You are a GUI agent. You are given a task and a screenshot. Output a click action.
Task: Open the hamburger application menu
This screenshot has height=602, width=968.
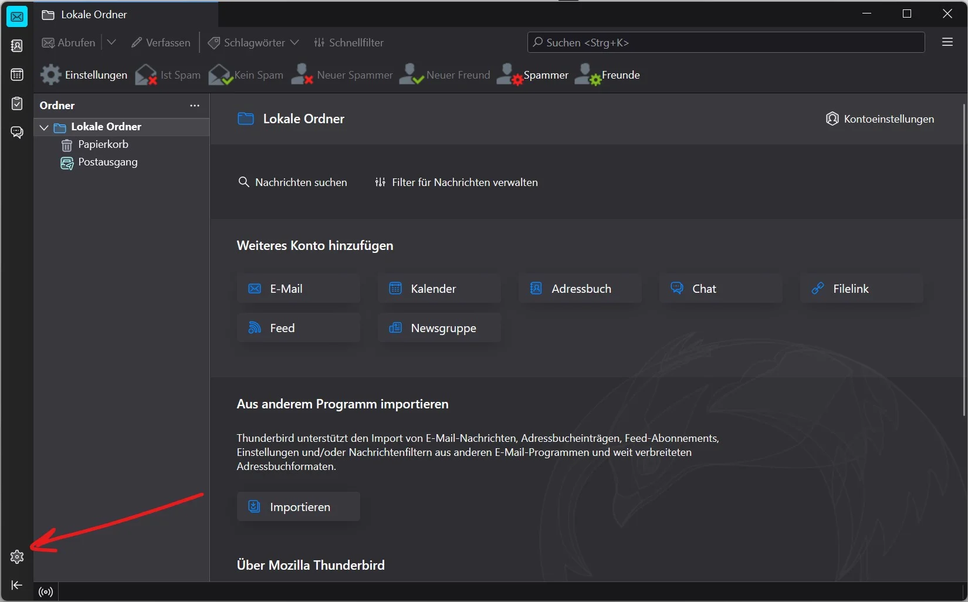point(947,42)
